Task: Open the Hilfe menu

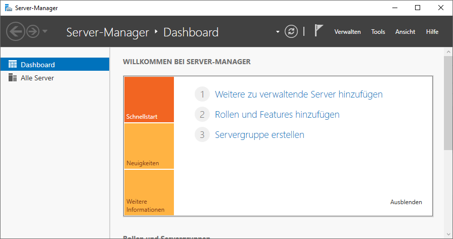Action: click(x=432, y=32)
